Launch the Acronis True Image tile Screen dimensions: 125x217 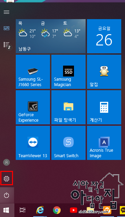click(x=104, y=143)
